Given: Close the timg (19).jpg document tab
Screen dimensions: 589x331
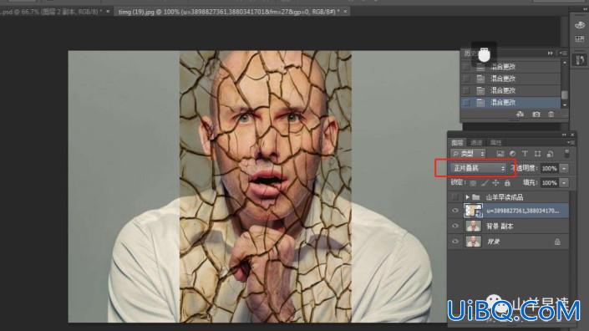Looking at the screenshot, I should point(345,12).
